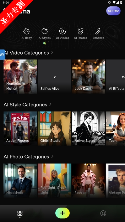Open the Fashion photo category
125x222 pixels.
89,181
